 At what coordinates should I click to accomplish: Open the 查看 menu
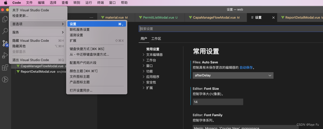[x=65, y=3]
